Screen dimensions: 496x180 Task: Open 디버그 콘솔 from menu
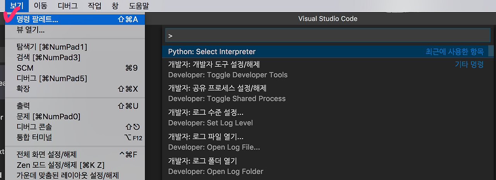pyautogui.click(x=75, y=127)
